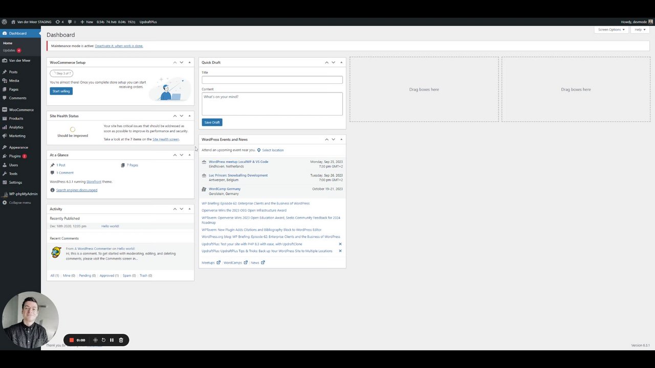Open Appearance in the sidebar
Viewport: 655px width, 368px height.
18,147
